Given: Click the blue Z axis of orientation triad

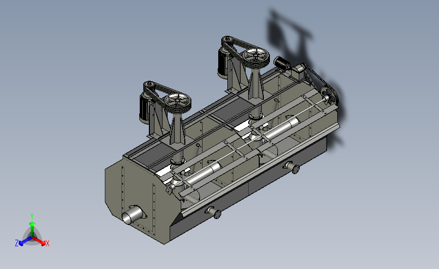Looking at the screenshot, I should pyautogui.click(x=25, y=241).
